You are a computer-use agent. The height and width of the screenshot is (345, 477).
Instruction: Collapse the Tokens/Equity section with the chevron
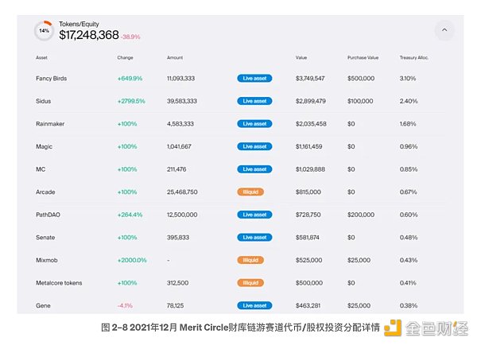point(444,31)
